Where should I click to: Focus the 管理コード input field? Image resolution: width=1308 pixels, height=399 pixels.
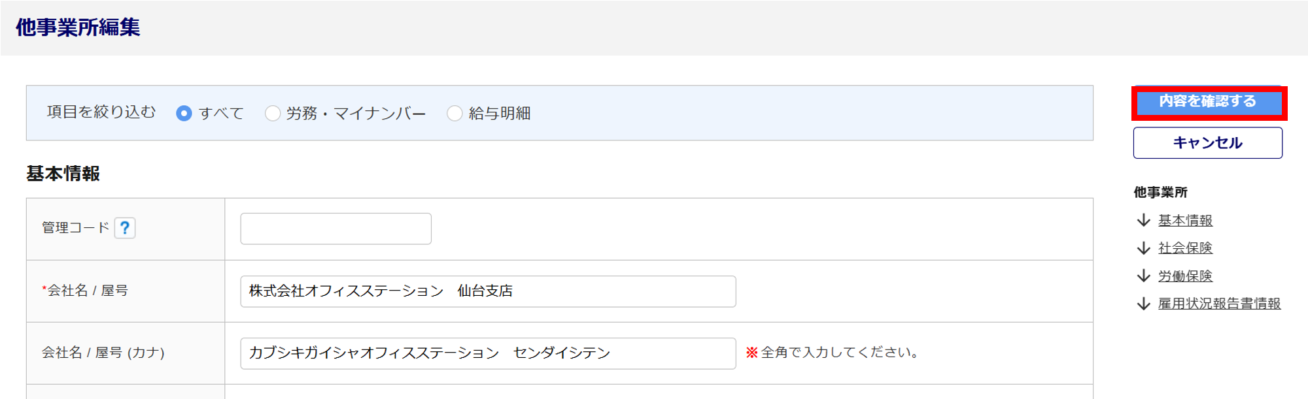pos(336,229)
